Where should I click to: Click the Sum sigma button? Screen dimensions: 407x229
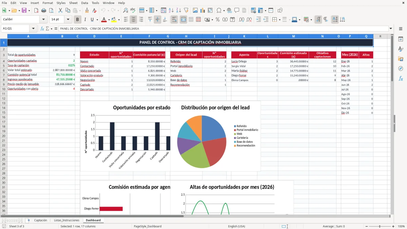click(47, 29)
